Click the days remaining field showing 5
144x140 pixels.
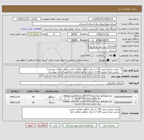[x=54, y=34]
